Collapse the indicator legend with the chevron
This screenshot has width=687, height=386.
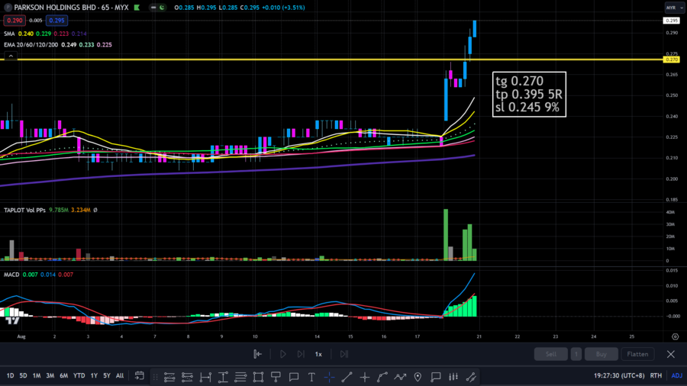click(x=11, y=56)
